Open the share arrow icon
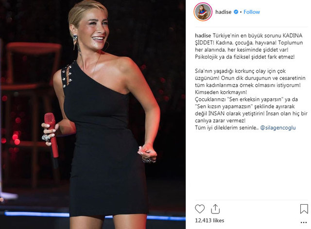The image size is (311, 229). (x=215, y=209)
